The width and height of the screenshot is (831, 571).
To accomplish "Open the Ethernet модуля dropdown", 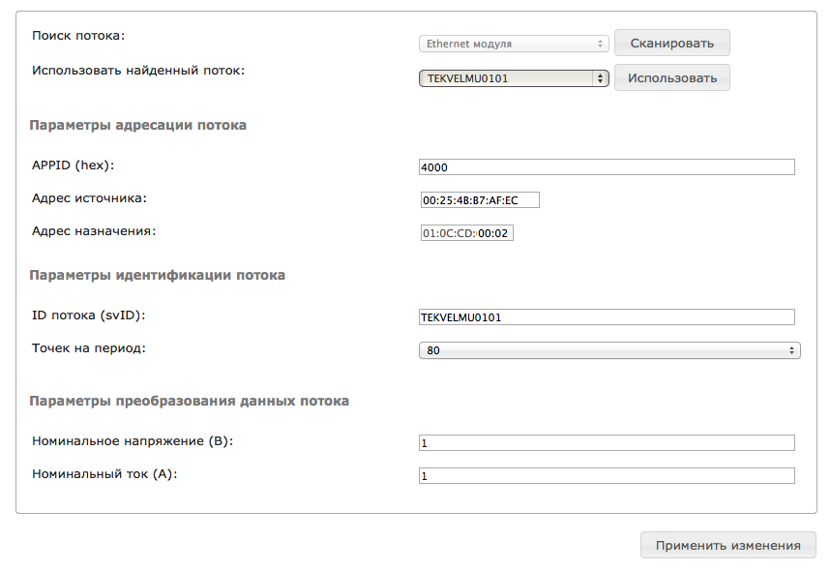I will (514, 44).
